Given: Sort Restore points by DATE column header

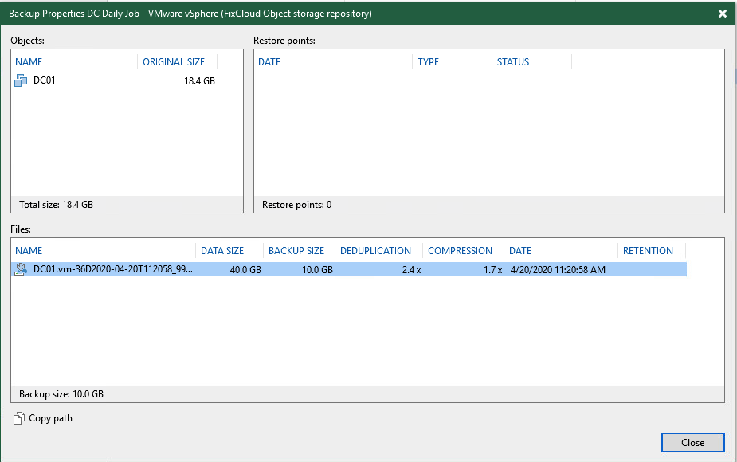Looking at the screenshot, I should [x=269, y=62].
